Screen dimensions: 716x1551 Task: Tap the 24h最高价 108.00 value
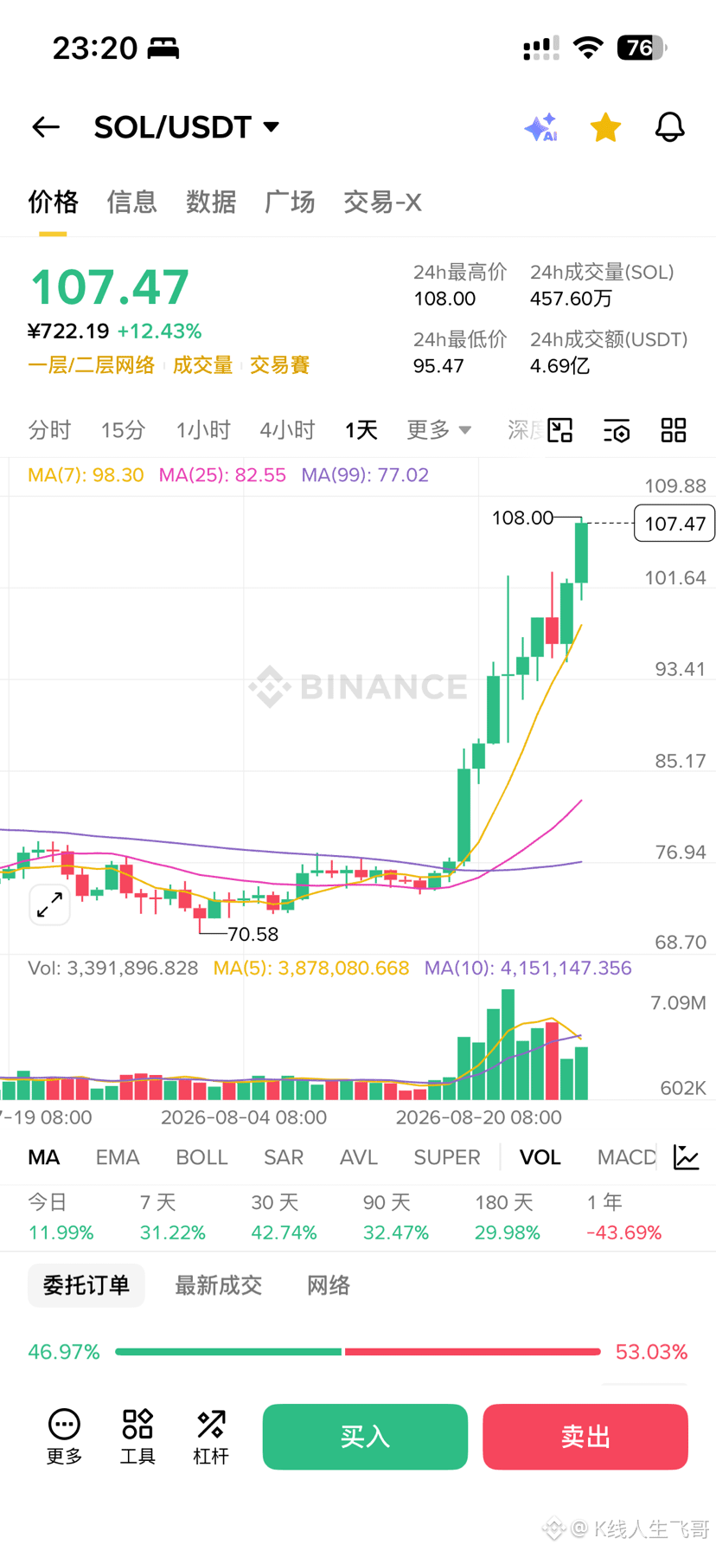pyautogui.click(x=444, y=299)
